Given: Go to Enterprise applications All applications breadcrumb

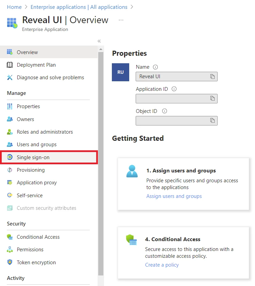Looking at the screenshot, I should tap(79, 7).
